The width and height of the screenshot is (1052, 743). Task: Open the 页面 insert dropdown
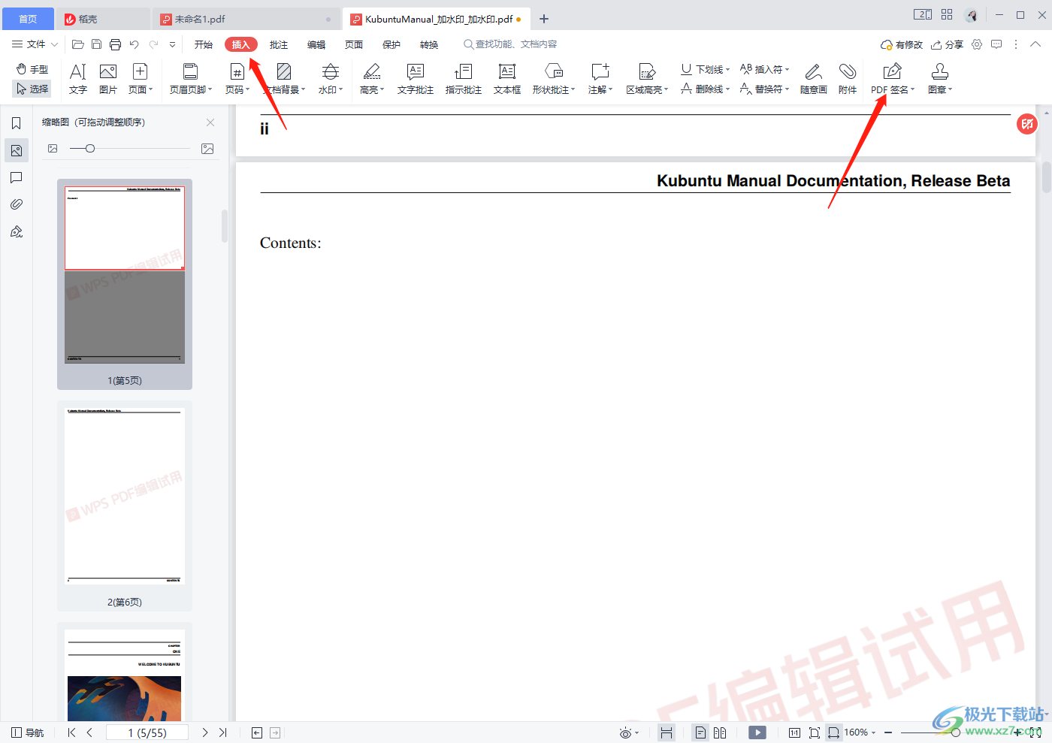click(x=141, y=79)
